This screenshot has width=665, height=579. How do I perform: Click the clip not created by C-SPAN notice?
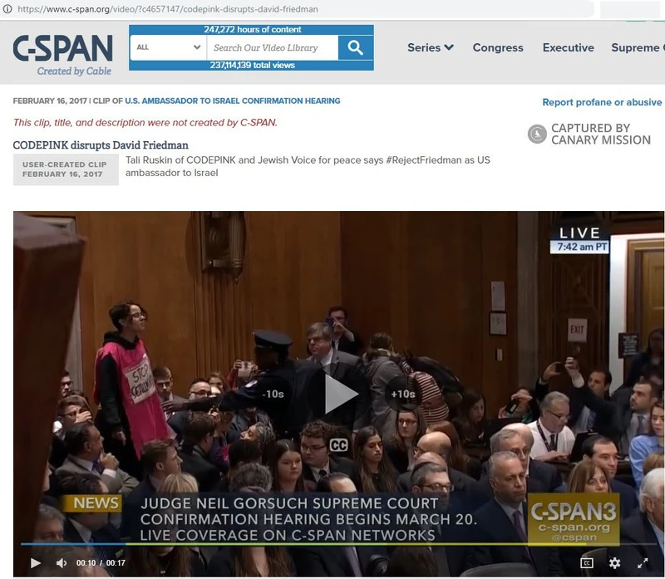tap(145, 122)
